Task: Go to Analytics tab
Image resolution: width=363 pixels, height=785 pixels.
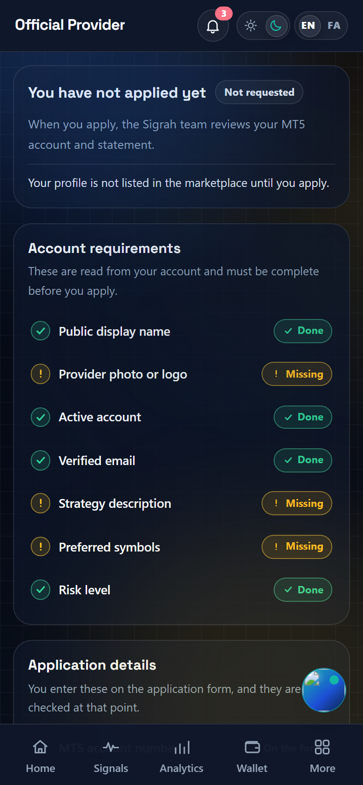Action: point(181,756)
